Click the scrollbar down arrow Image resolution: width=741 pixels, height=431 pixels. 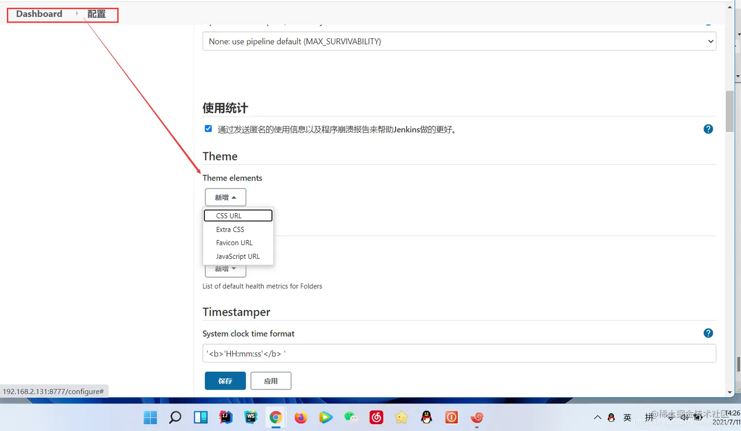[x=730, y=392]
